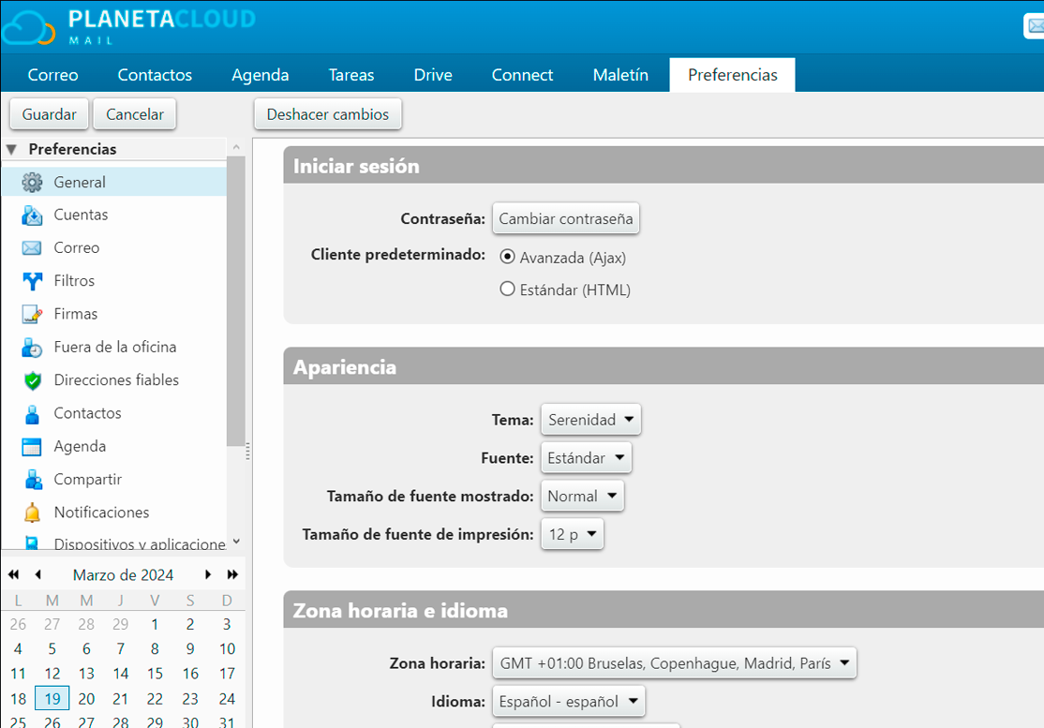This screenshot has width=1044, height=728.
Task: Click Deshacer cambios button
Action: tap(328, 114)
